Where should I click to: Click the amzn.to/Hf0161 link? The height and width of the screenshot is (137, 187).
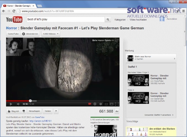[x=40, y=121]
